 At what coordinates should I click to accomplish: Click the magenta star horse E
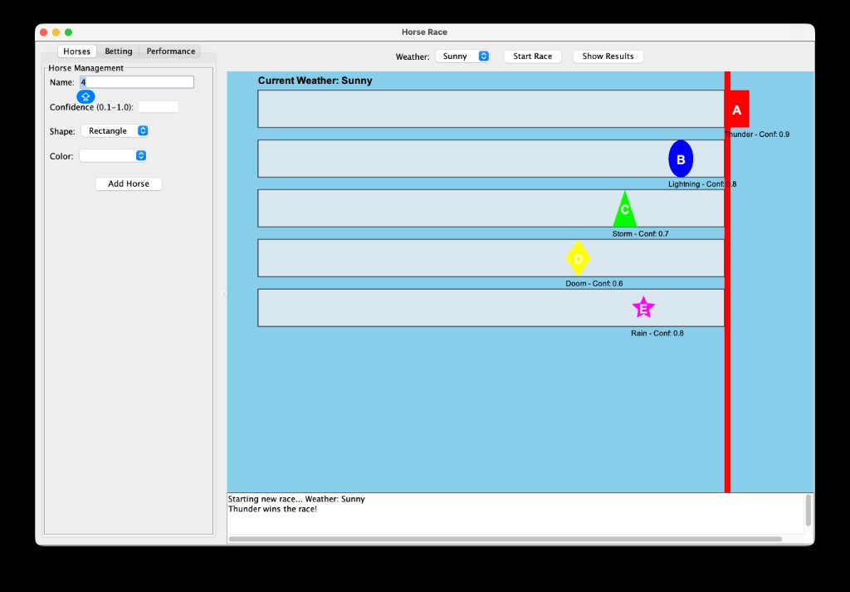coord(643,308)
